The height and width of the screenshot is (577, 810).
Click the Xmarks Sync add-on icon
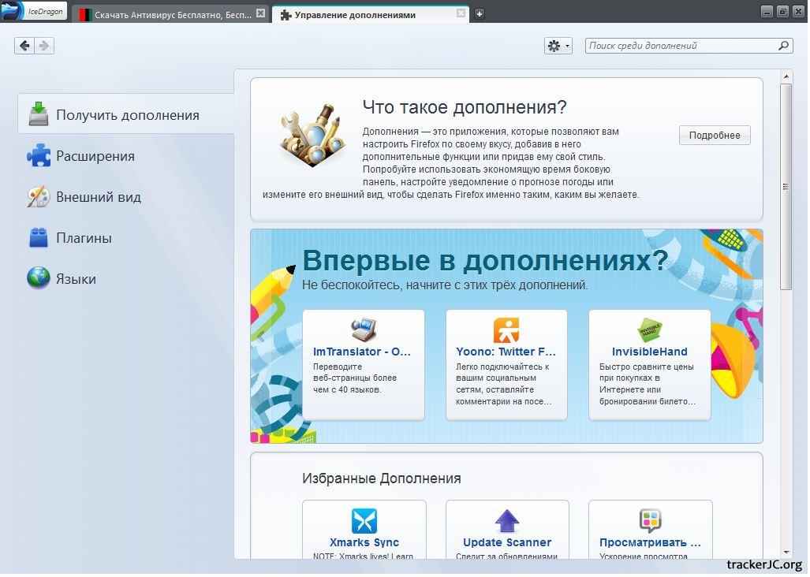tap(364, 521)
